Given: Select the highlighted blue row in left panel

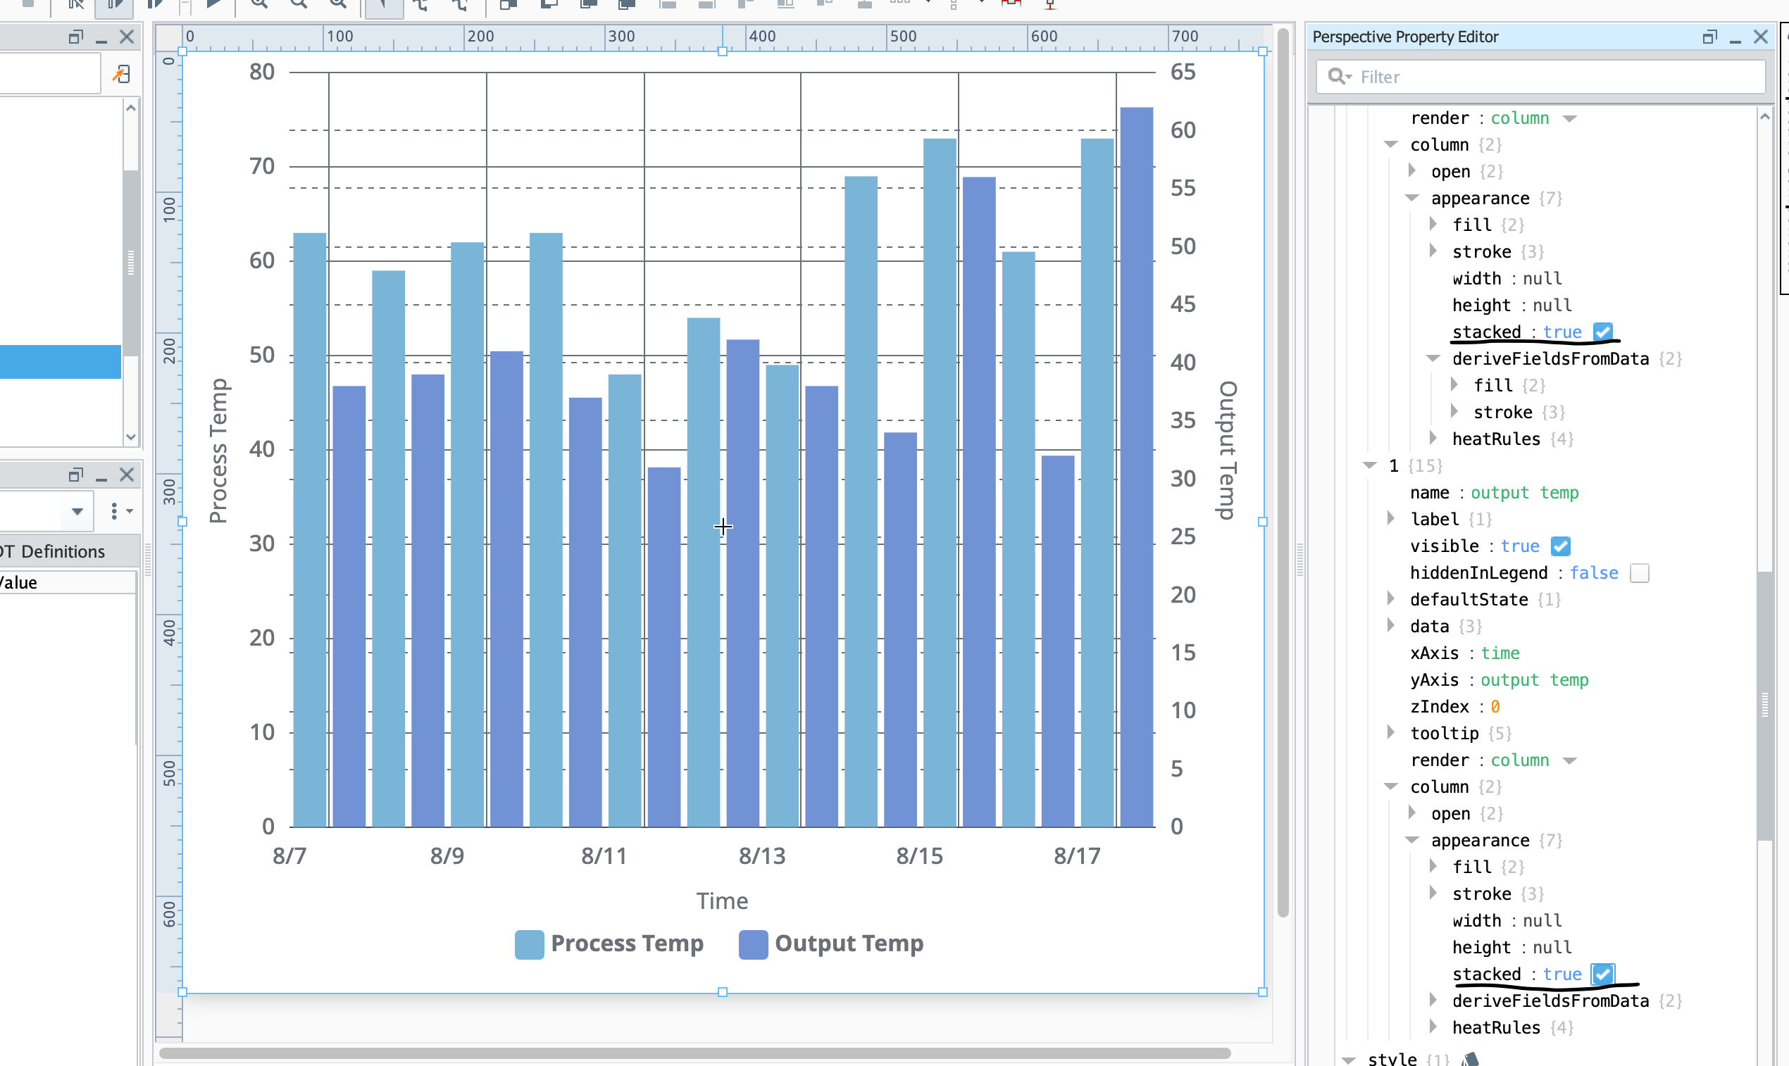Looking at the screenshot, I should tap(61, 362).
